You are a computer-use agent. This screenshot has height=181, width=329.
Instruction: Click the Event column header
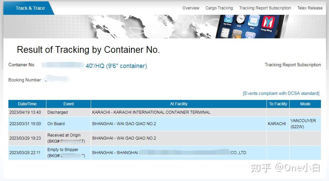point(69,104)
